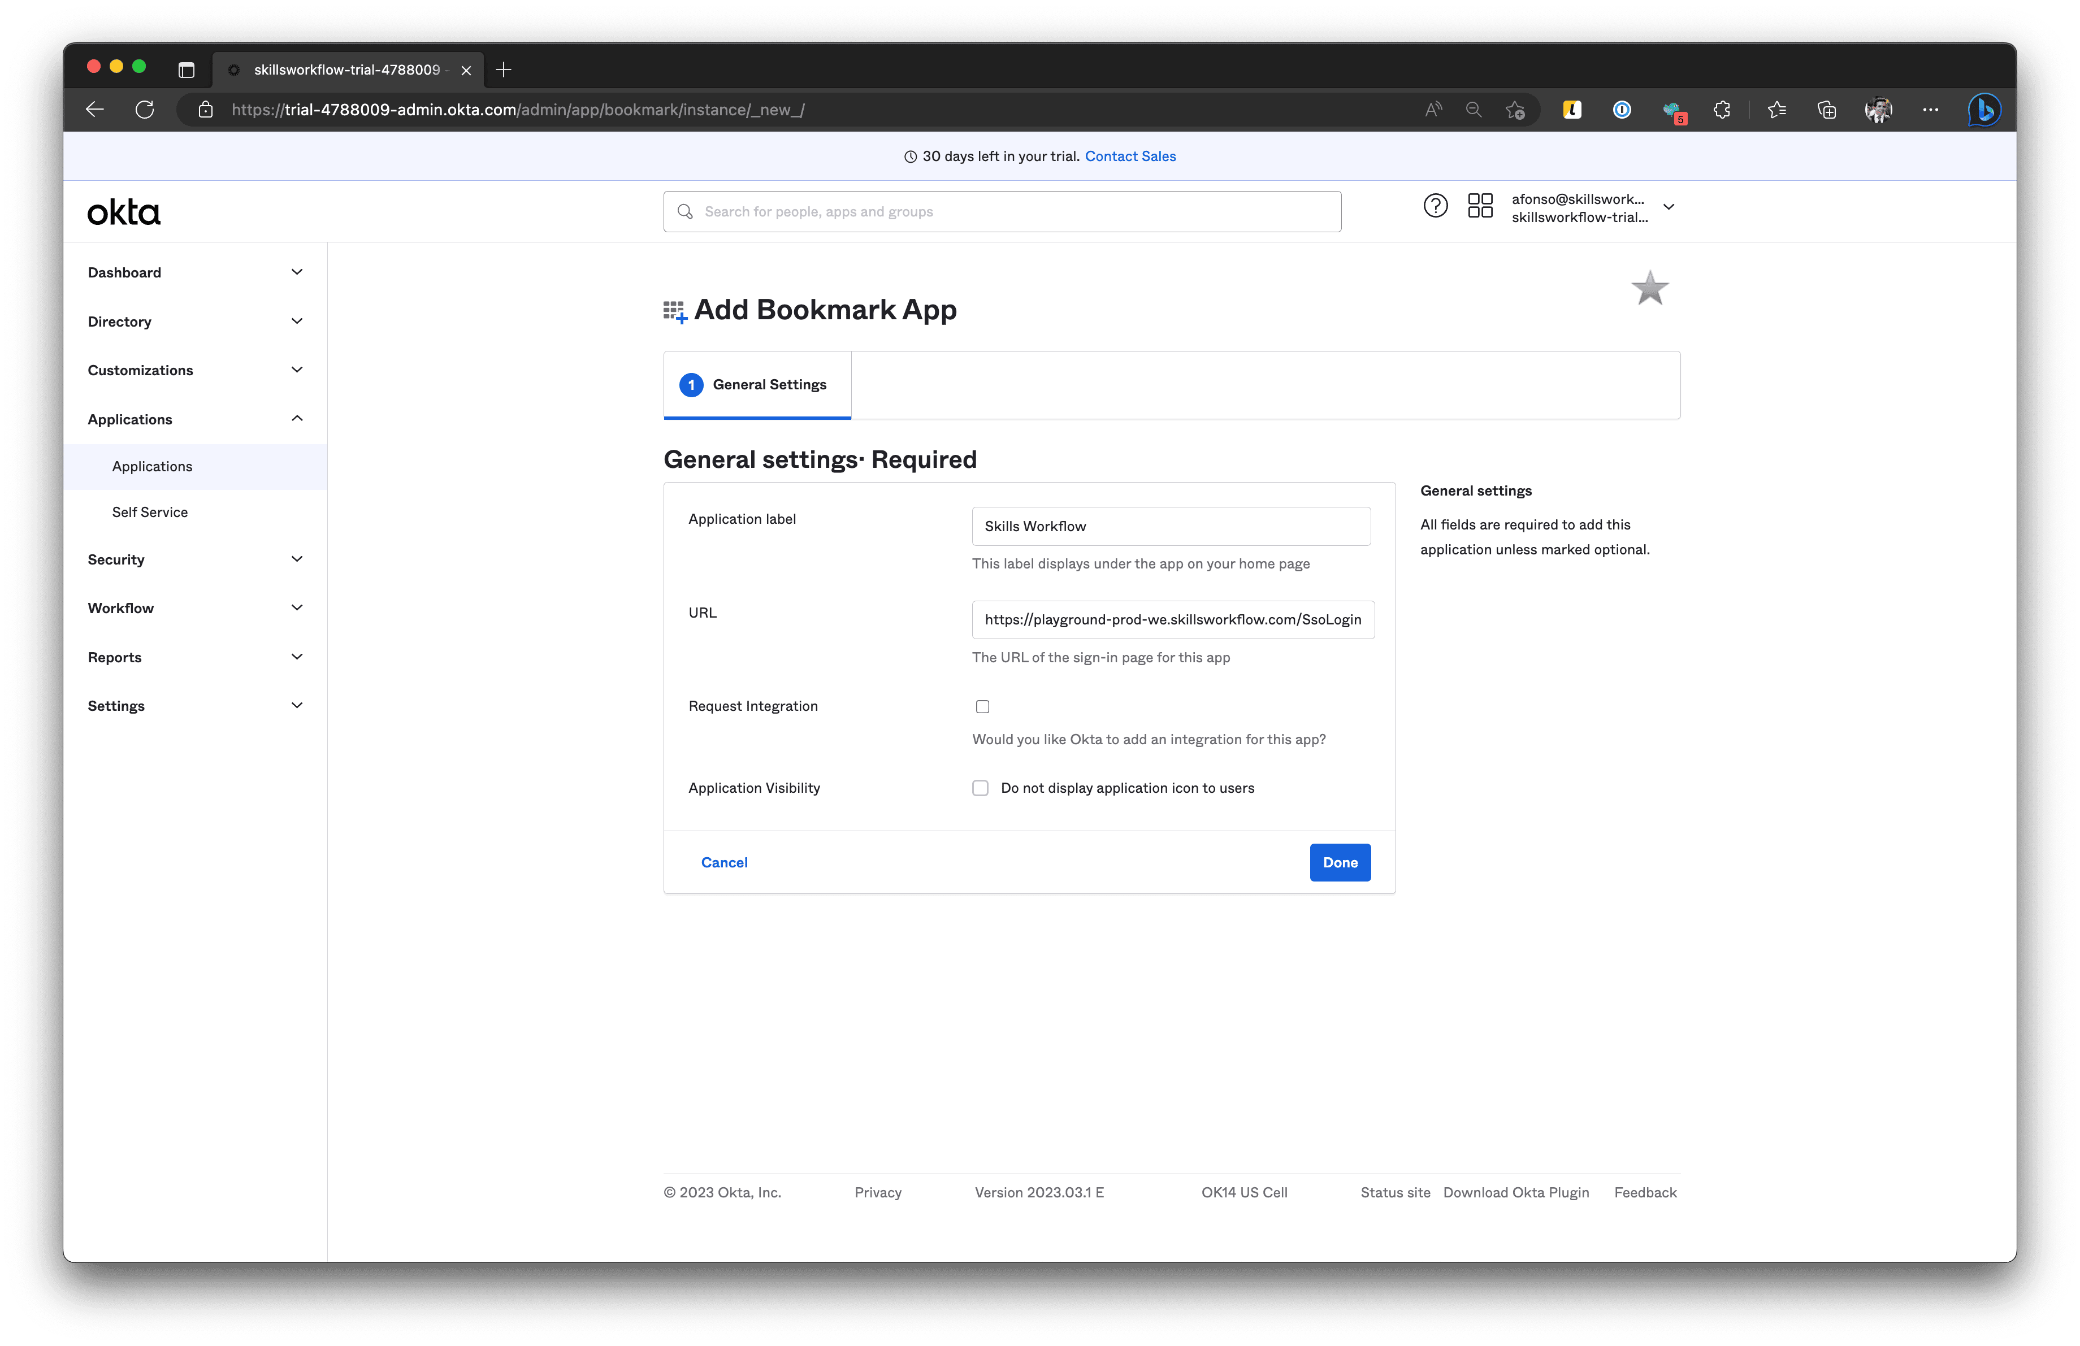This screenshot has height=1346, width=2080.
Task: Open the Feedback footer link
Action: tap(1645, 1192)
